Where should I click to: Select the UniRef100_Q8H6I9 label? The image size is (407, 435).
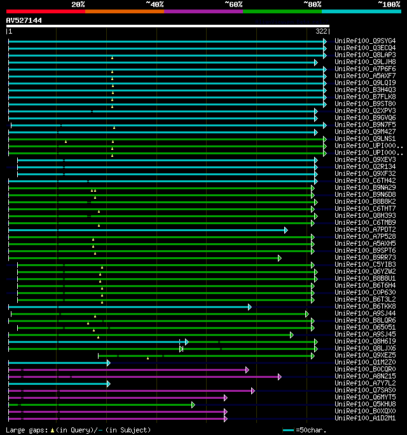365,341
